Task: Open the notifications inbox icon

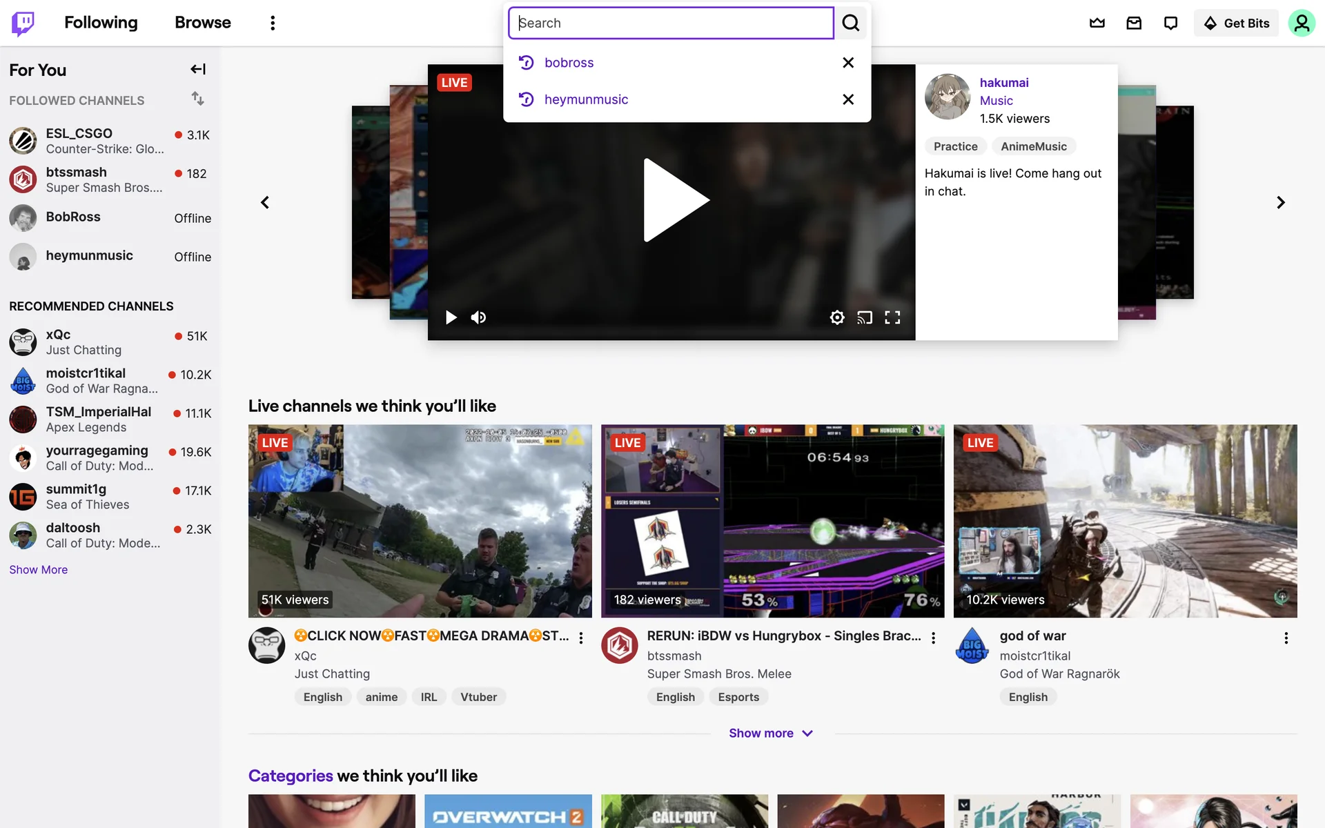Action: click(x=1134, y=23)
